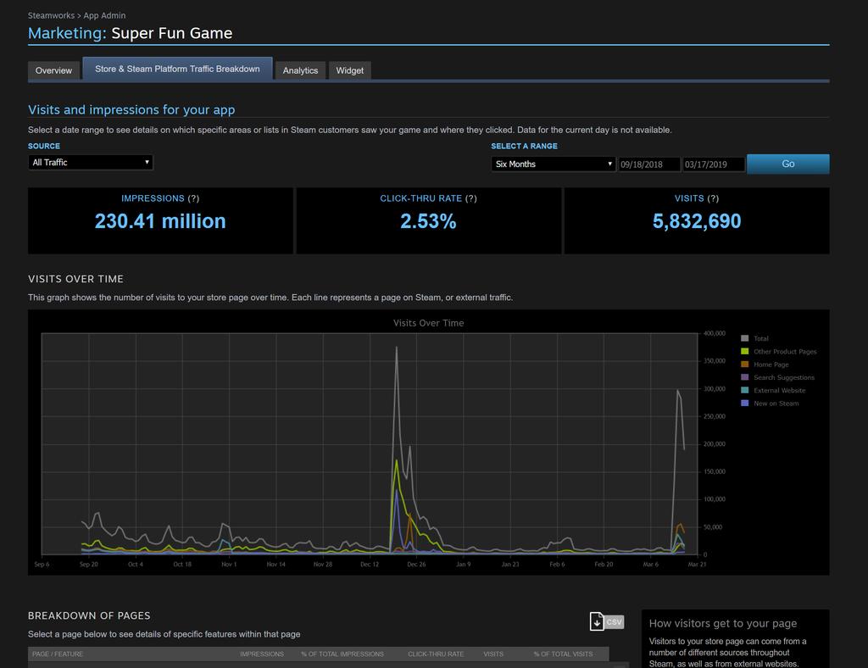
Task: Click % of Total Visits column header
Action: tap(563, 654)
